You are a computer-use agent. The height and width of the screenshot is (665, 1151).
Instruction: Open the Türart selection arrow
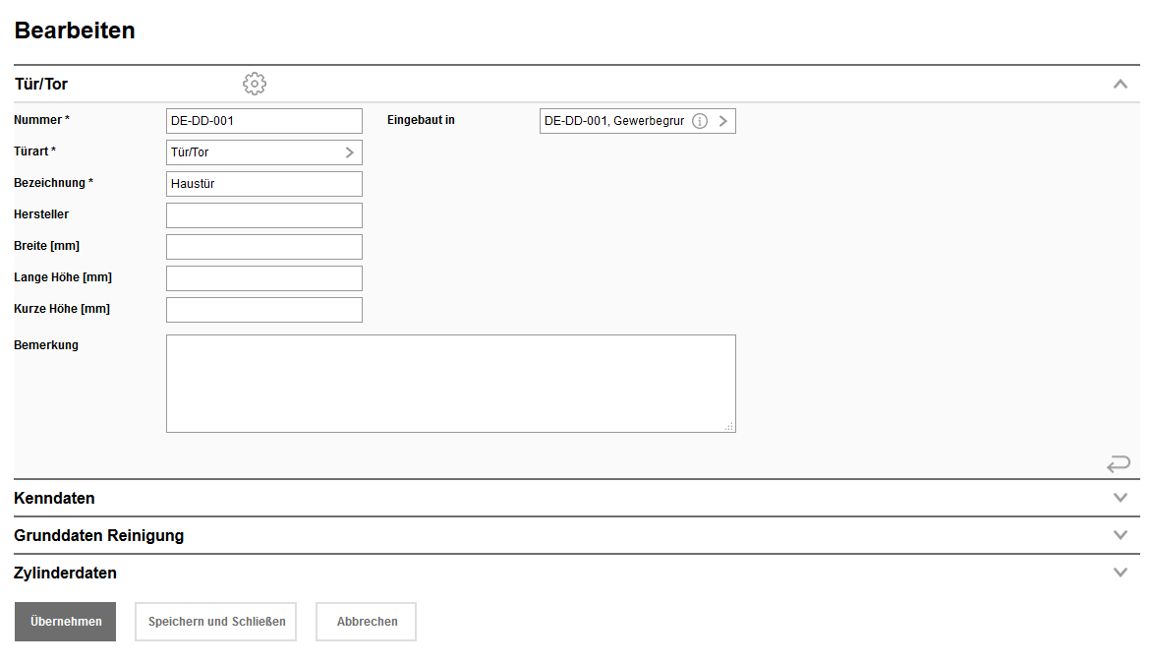click(x=349, y=152)
